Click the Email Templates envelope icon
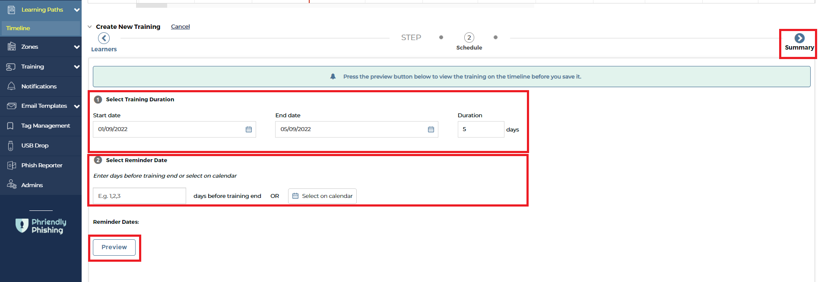Screen dimensions: 818x282 point(12,106)
